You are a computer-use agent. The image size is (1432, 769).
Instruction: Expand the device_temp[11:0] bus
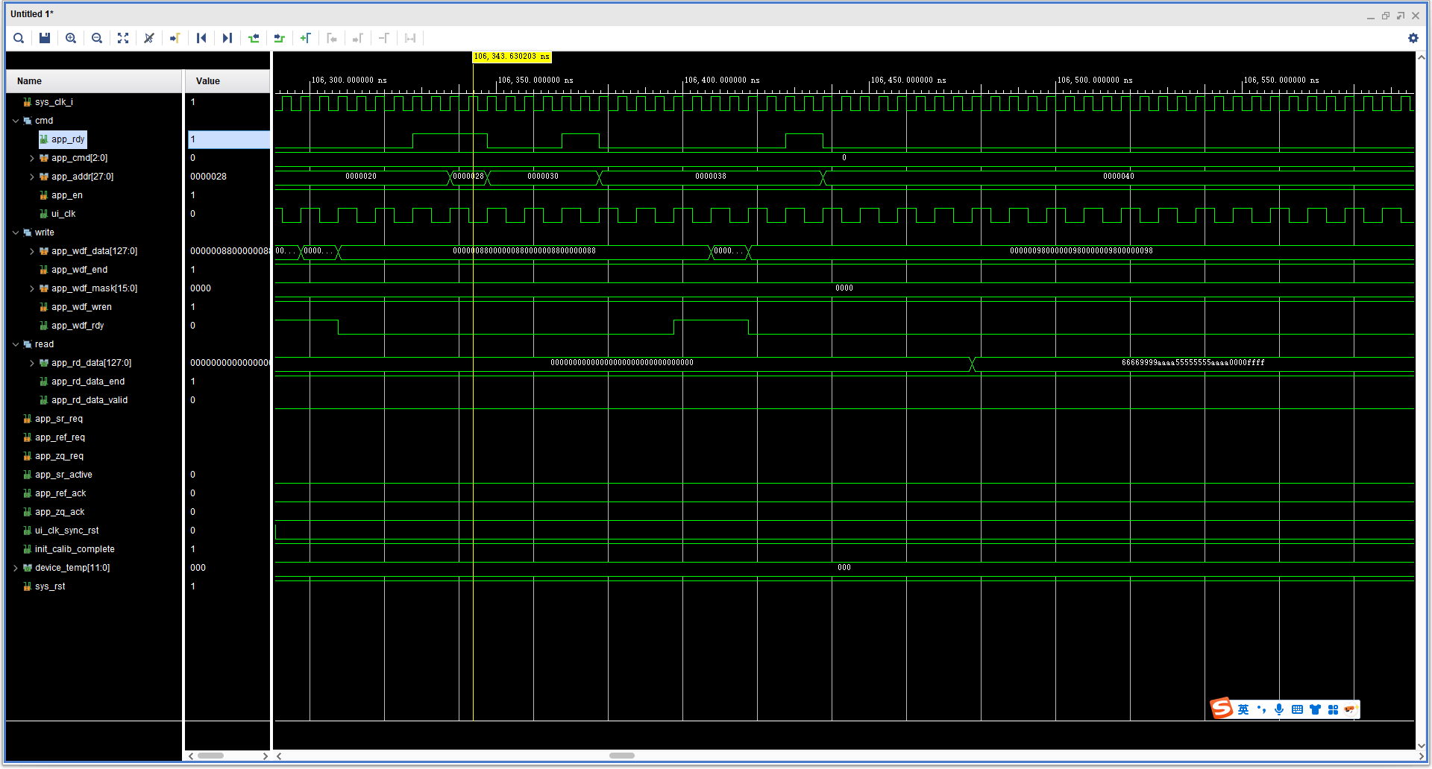tap(16, 567)
